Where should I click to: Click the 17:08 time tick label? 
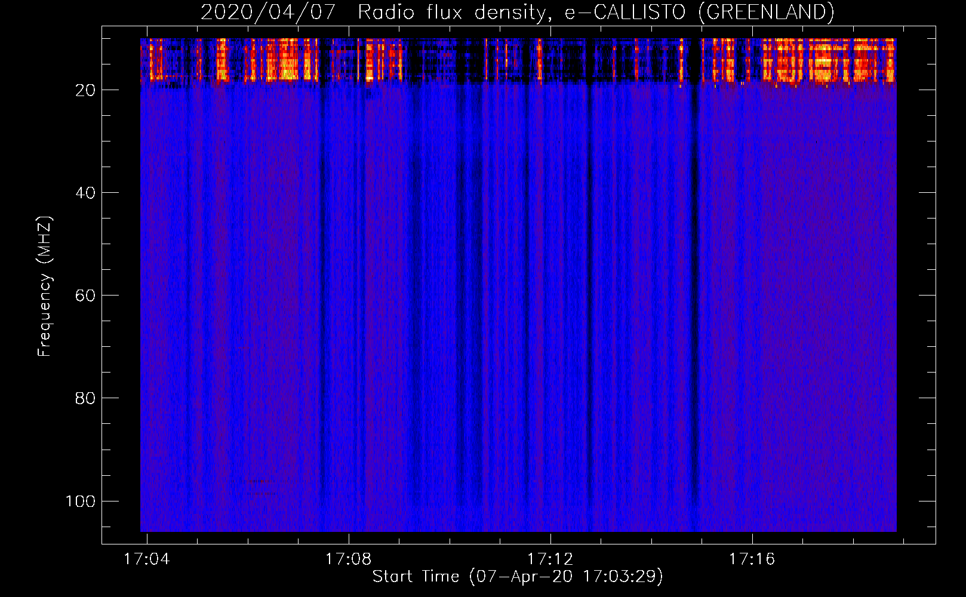pyautogui.click(x=348, y=559)
